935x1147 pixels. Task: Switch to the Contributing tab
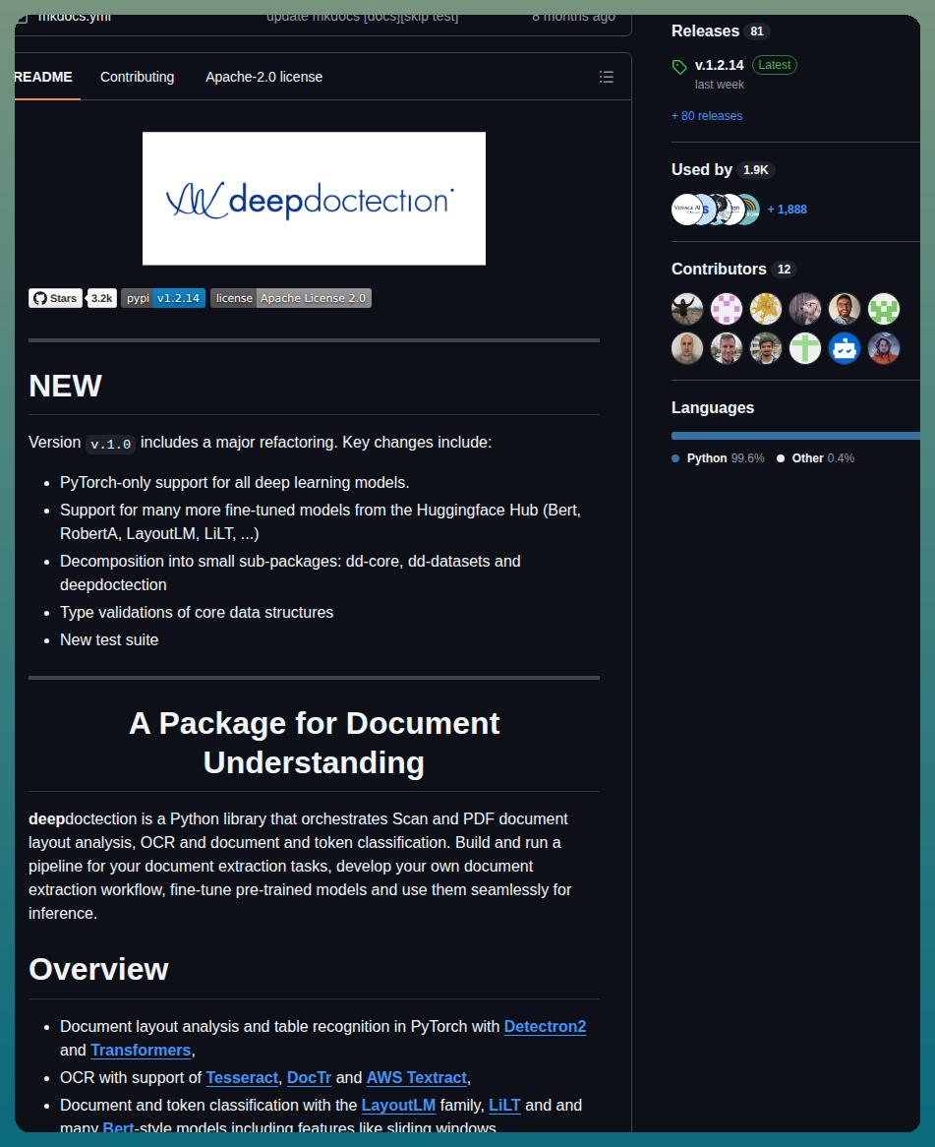click(138, 77)
